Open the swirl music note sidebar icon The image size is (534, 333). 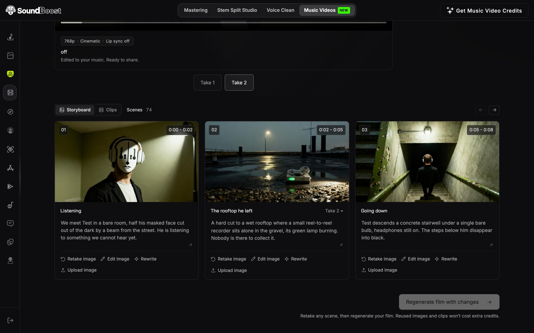pos(10,205)
